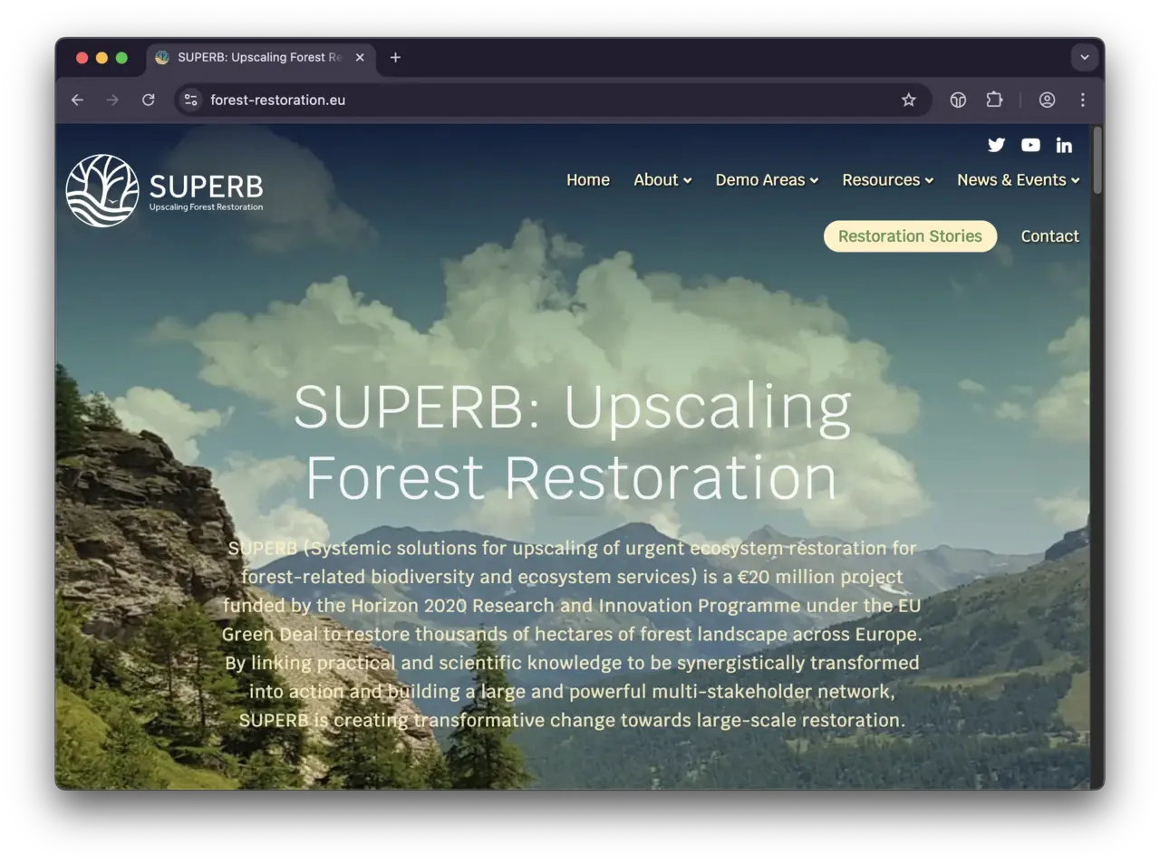Expand the Resources dropdown menu
This screenshot has width=1160, height=863.
click(x=887, y=180)
